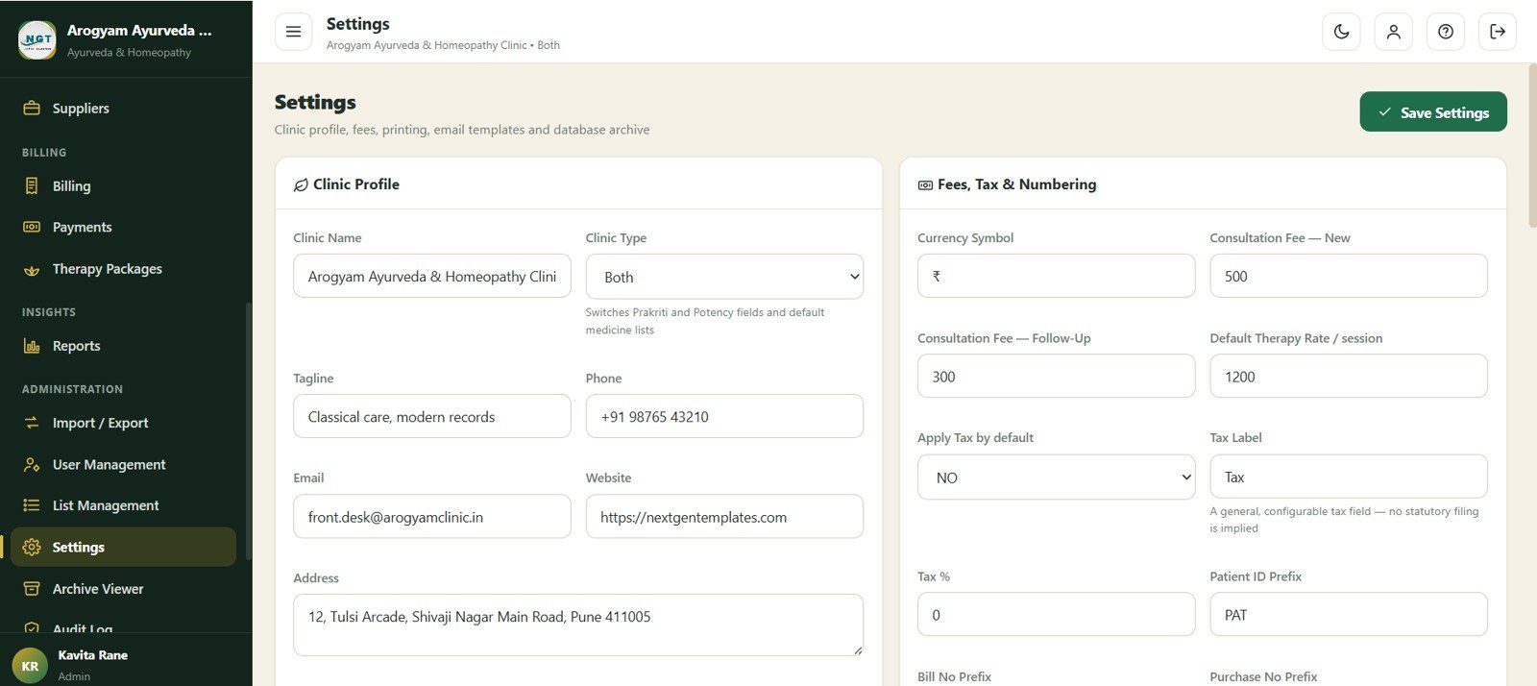Viewport: 1537px width, 686px height.
Task: Click the Save Settings button
Action: 1433,112
